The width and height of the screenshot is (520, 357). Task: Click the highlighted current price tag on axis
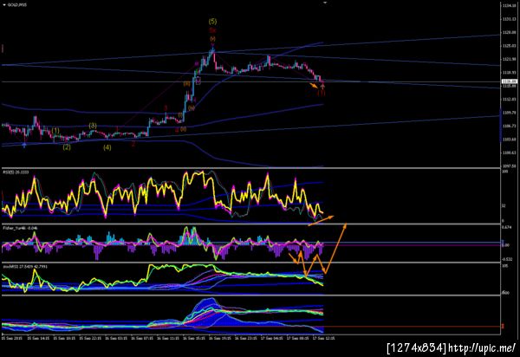pos(509,81)
